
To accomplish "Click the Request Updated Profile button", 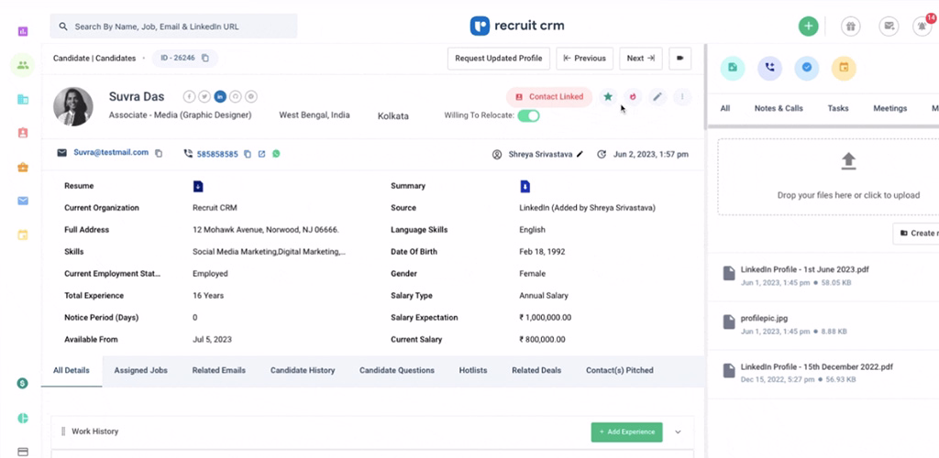I will [x=498, y=59].
